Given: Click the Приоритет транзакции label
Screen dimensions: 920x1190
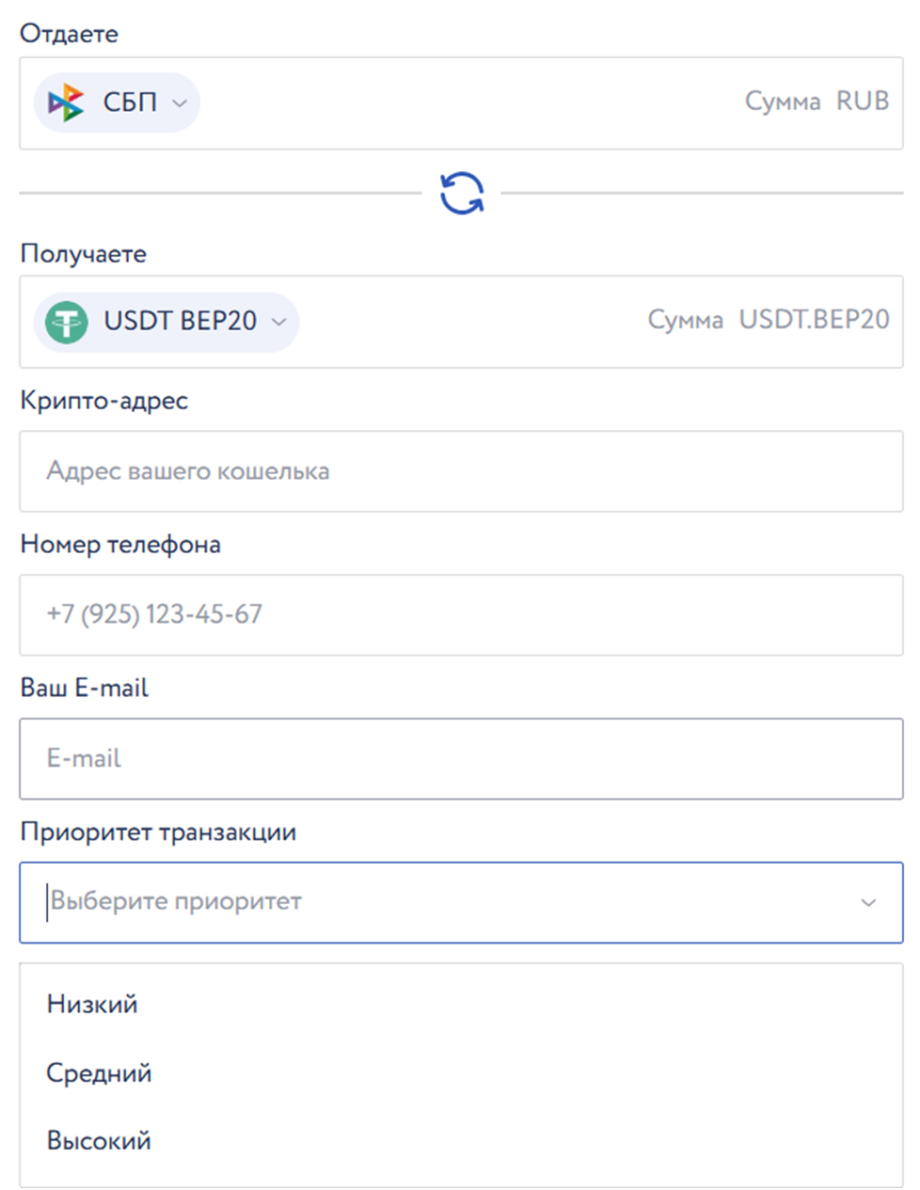Looking at the screenshot, I should (x=158, y=832).
